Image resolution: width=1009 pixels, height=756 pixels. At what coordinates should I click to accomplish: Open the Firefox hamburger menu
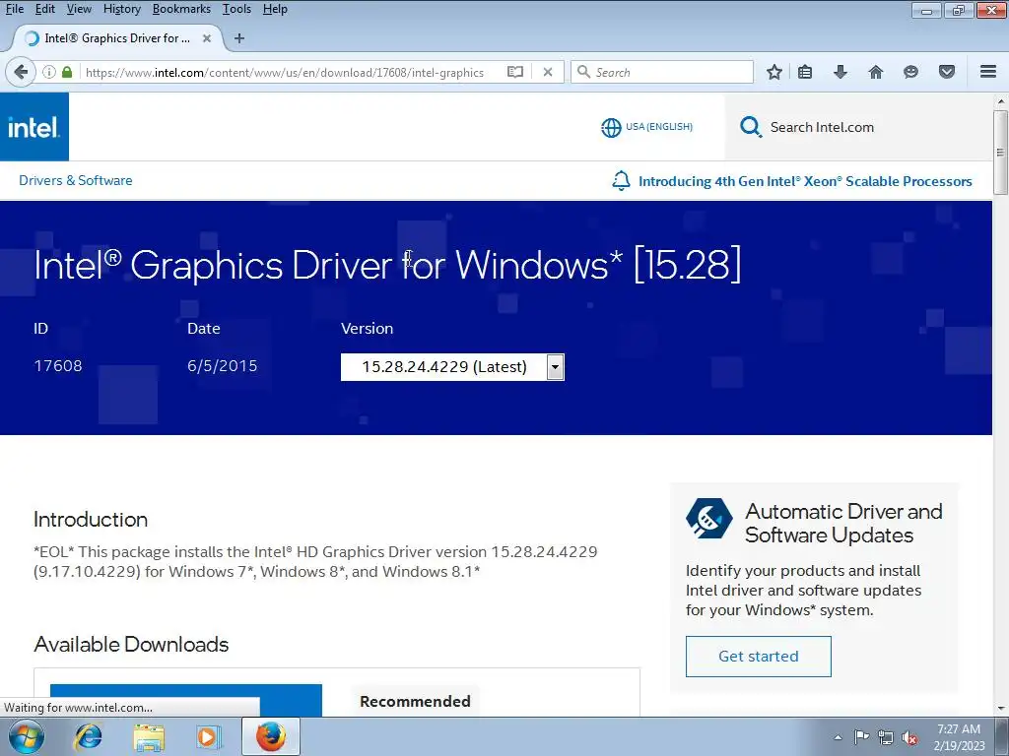[x=988, y=72]
